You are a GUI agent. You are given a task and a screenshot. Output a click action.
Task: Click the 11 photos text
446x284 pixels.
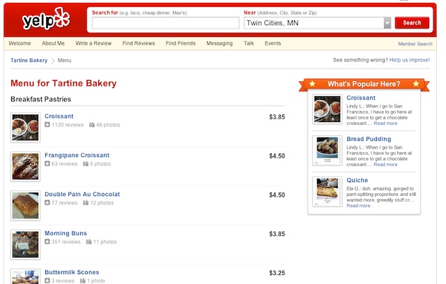coord(105,242)
